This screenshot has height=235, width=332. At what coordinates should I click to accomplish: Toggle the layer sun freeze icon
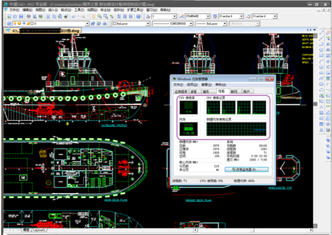pyautogui.click(x=19, y=23)
